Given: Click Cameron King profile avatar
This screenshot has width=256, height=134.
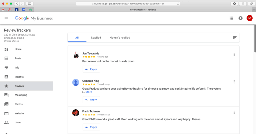Looking at the screenshot, I should click(x=76, y=82).
